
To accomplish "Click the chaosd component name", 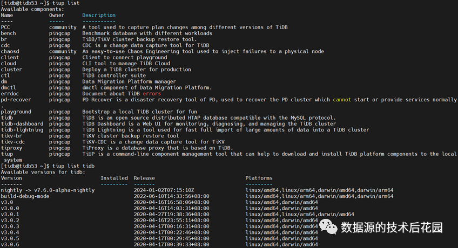I will coord(11,52).
